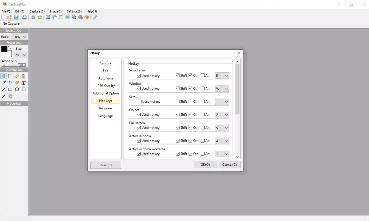
Task: Click the black foreground color swatch
Action: [x=4, y=49]
